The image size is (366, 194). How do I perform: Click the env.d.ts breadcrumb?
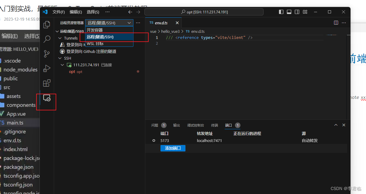(198, 31)
